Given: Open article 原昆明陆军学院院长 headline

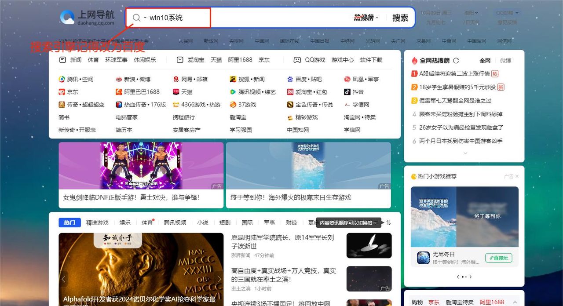Looking at the screenshot, I should pyautogui.click(x=283, y=242).
